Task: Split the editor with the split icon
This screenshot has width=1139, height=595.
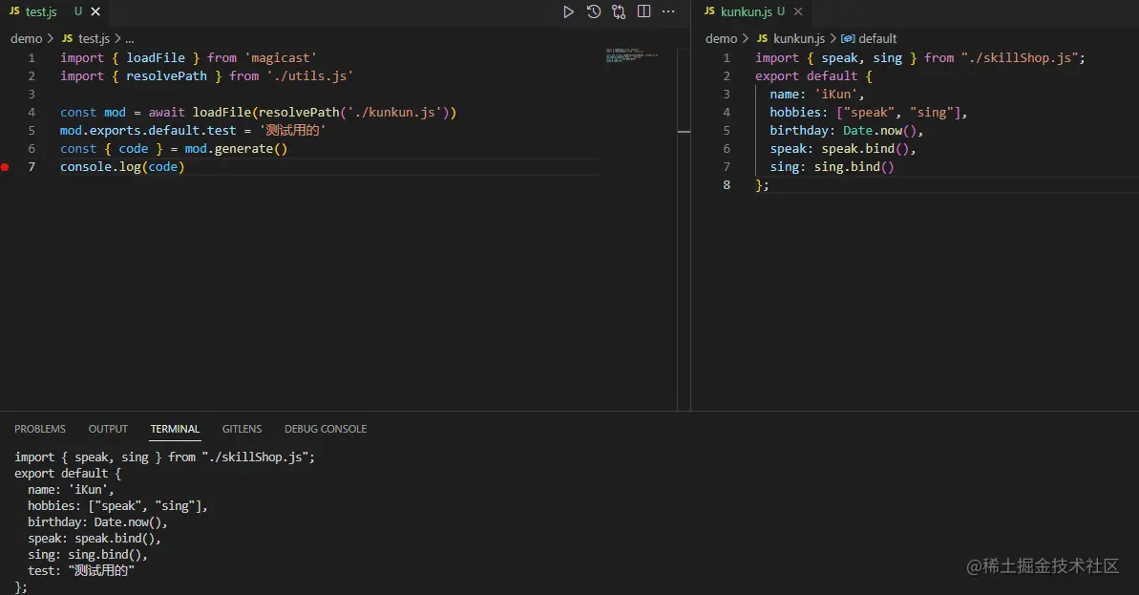Action: click(643, 11)
